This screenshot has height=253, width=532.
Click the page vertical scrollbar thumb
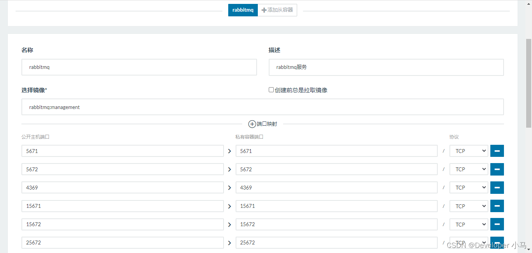(x=528, y=83)
